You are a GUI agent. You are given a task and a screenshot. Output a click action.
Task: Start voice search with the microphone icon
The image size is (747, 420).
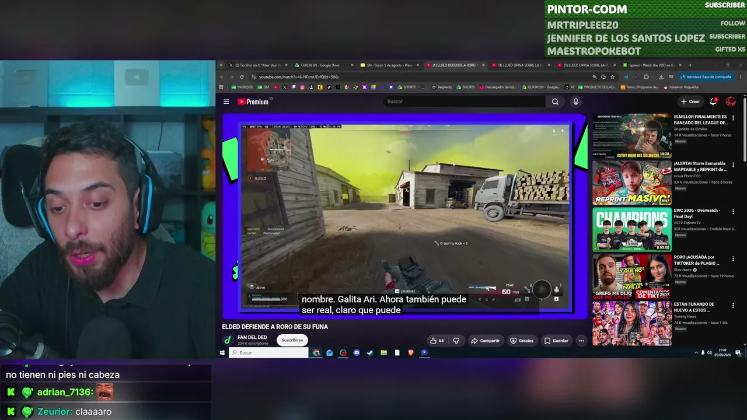[575, 101]
